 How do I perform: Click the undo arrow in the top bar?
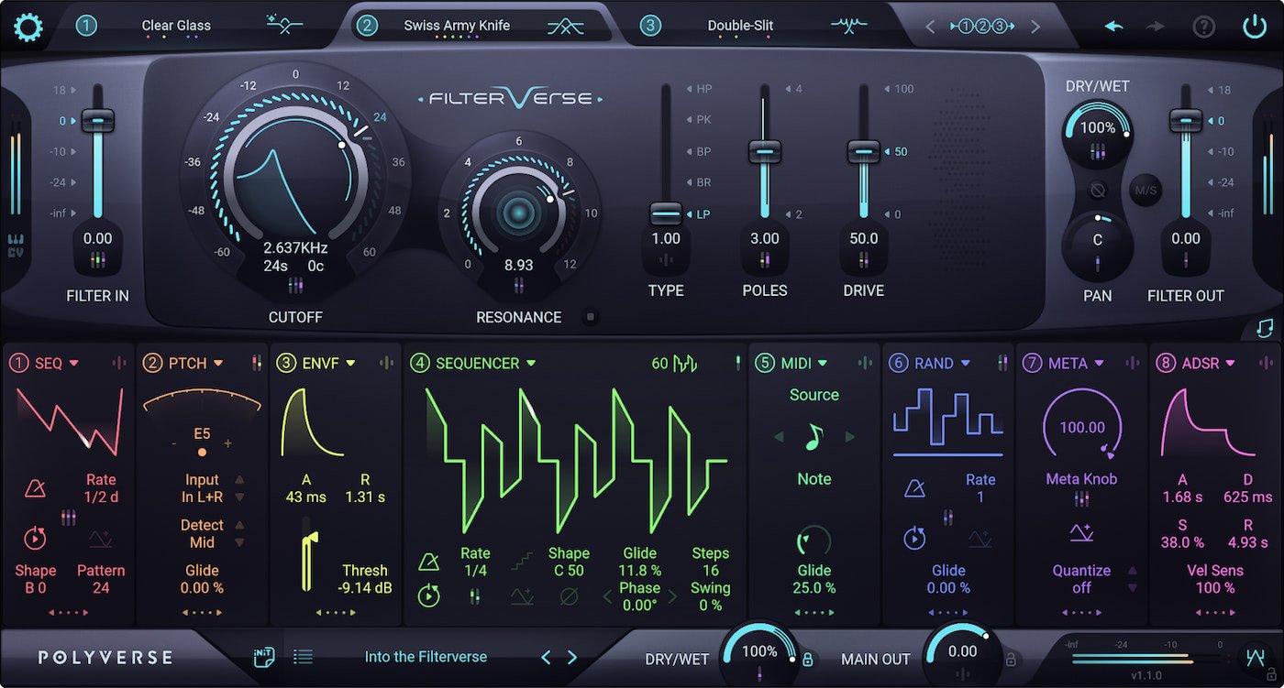pyautogui.click(x=1112, y=26)
